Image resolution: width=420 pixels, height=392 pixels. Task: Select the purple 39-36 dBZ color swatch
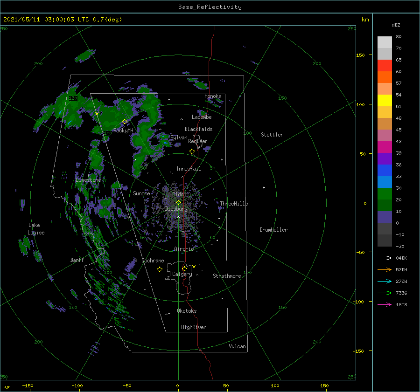click(385, 158)
